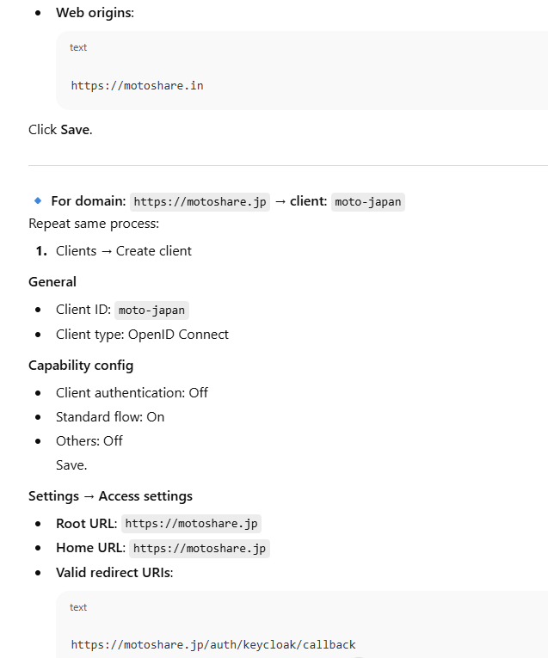The width and height of the screenshot is (548, 658).
Task: Click the https://motoshare.in code line
Action: [x=137, y=85]
